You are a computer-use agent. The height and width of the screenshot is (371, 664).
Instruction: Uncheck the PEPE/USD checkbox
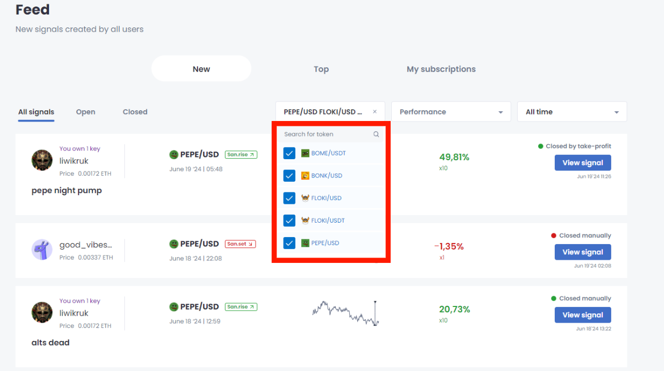[x=289, y=243]
